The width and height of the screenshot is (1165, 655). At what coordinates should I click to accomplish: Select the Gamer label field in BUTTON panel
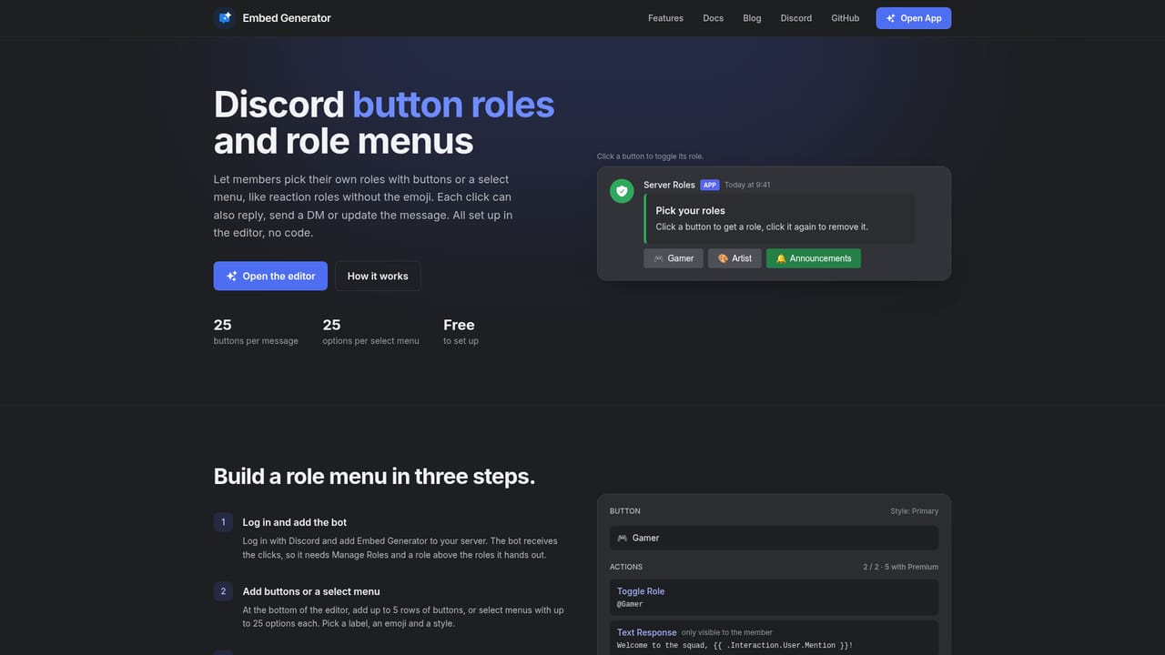[774, 538]
